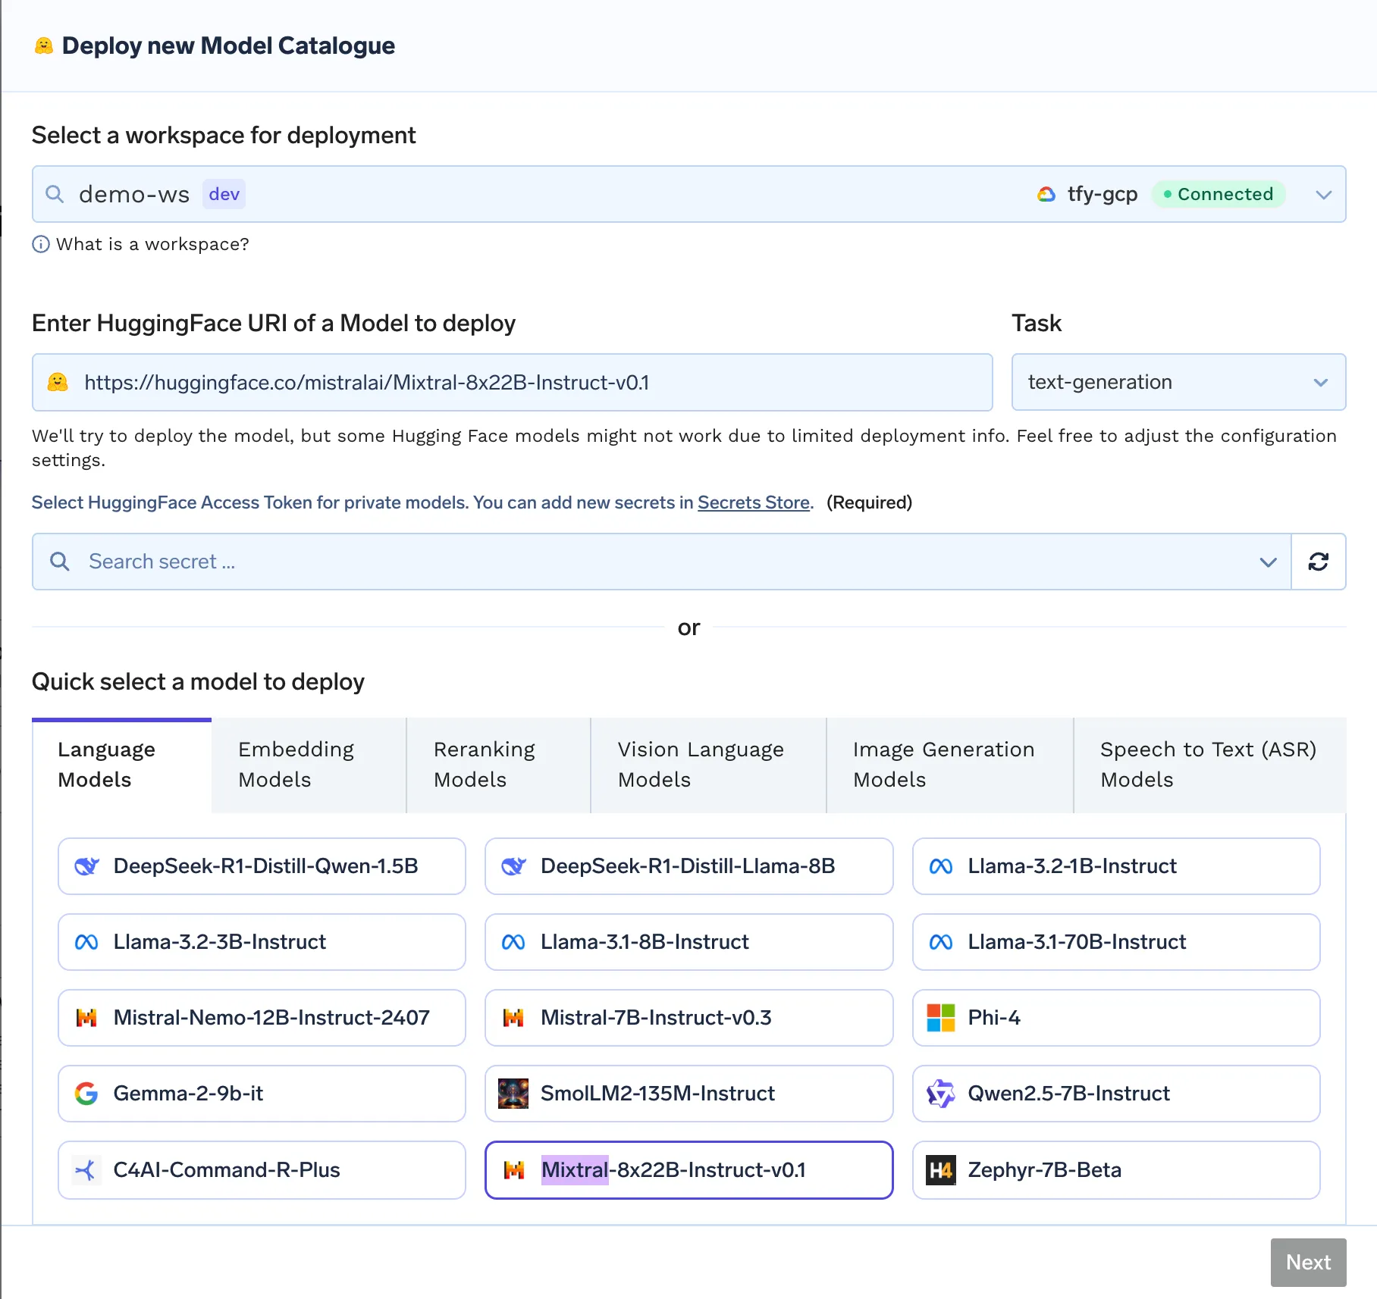Click the info icon near What is a workspace
This screenshot has width=1377, height=1299.
[x=41, y=244]
